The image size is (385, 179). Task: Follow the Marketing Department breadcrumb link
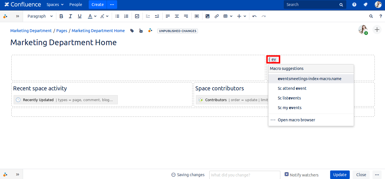(x=31, y=31)
